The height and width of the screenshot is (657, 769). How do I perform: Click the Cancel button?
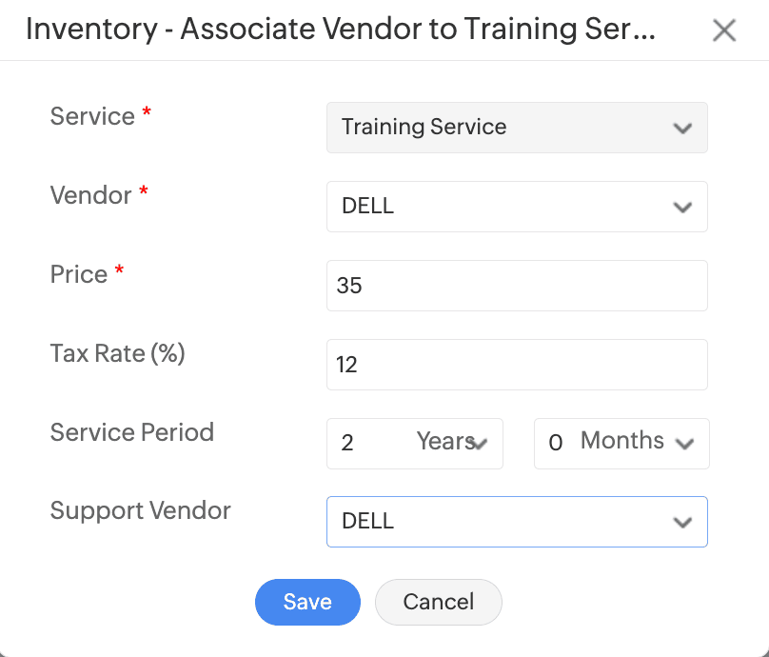tap(438, 602)
